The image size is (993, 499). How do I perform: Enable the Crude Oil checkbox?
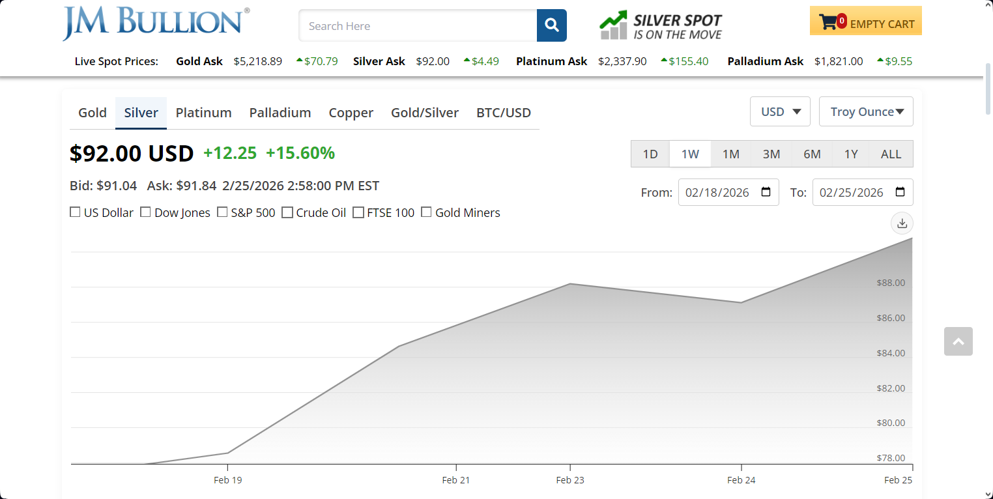(x=287, y=212)
